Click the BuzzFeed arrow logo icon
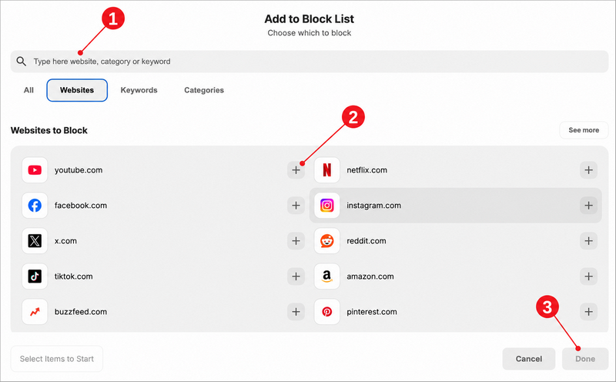The height and width of the screenshot is (382, 616). coord(35,312)
